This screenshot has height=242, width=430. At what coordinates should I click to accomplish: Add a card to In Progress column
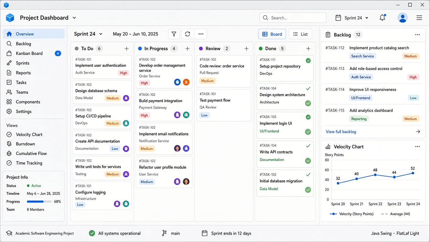click(187, 49)
